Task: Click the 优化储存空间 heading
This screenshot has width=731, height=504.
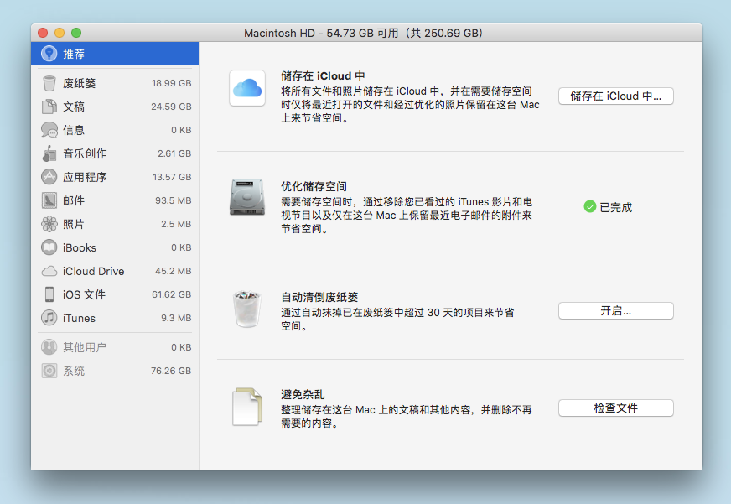Action: pos(314,186)
